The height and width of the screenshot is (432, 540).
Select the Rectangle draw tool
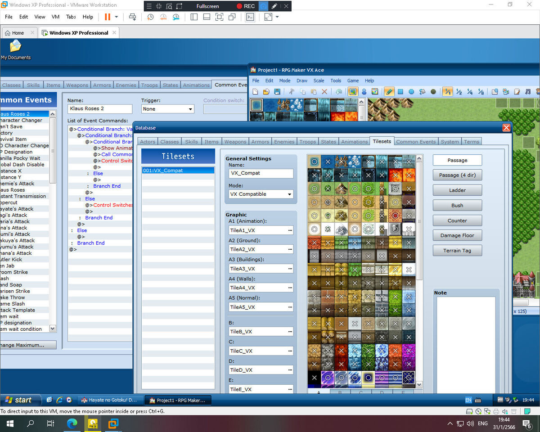[400, 91]
